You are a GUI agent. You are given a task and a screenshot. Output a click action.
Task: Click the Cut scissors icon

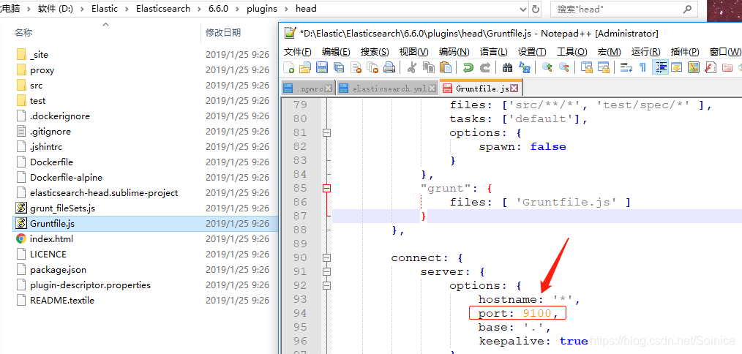tap(411, 68)
